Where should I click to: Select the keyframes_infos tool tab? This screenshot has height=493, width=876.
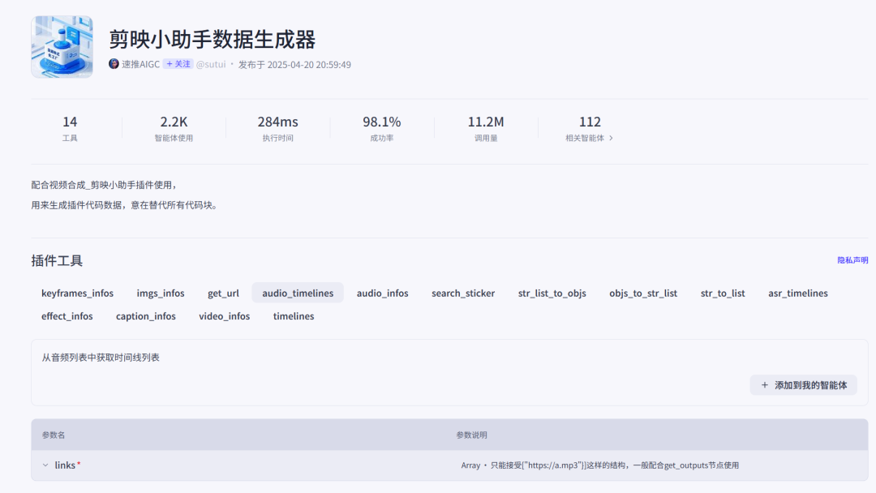coord(77,293)
